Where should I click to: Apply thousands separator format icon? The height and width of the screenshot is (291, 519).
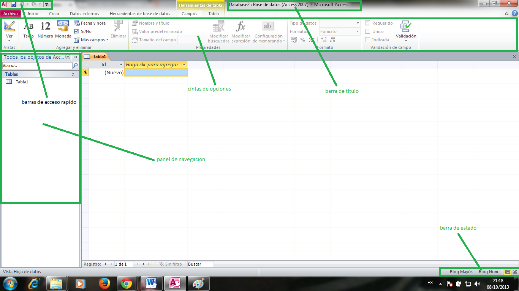(x=311, y=40)
